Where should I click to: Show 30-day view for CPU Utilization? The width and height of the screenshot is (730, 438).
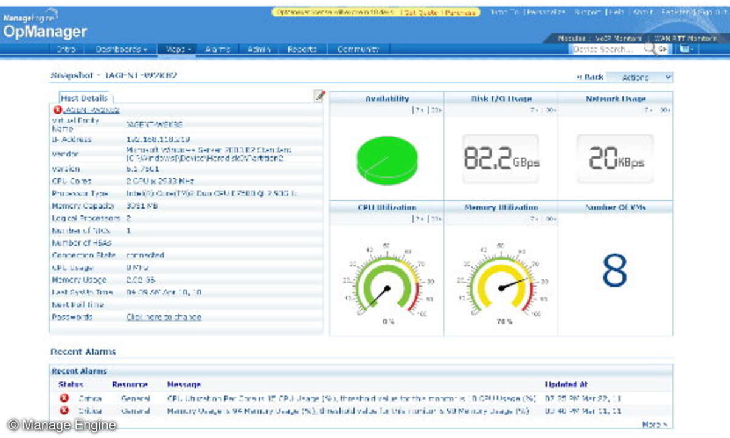[x=436, y=219]
